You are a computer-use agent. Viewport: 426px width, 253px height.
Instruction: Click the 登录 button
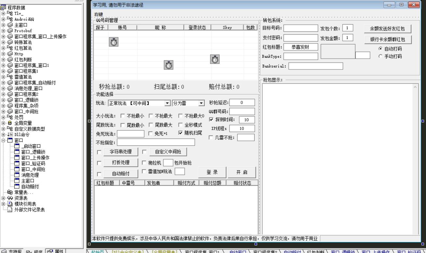click(x=212, y=172)
